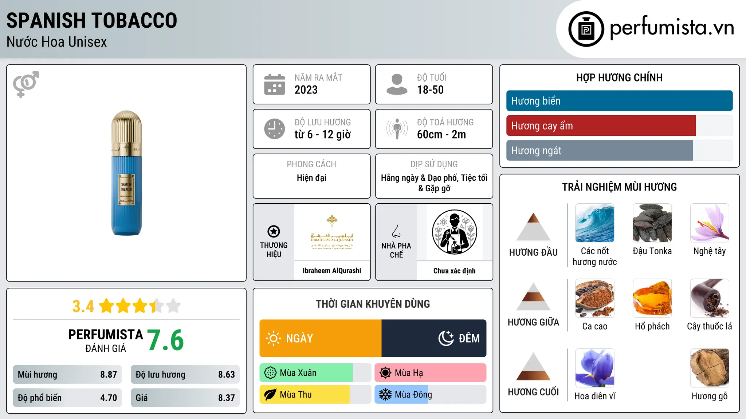Viewport: 746px width, 419px height.
Task: Select the Nghệ tây saffron image
Action: (710, 223)
